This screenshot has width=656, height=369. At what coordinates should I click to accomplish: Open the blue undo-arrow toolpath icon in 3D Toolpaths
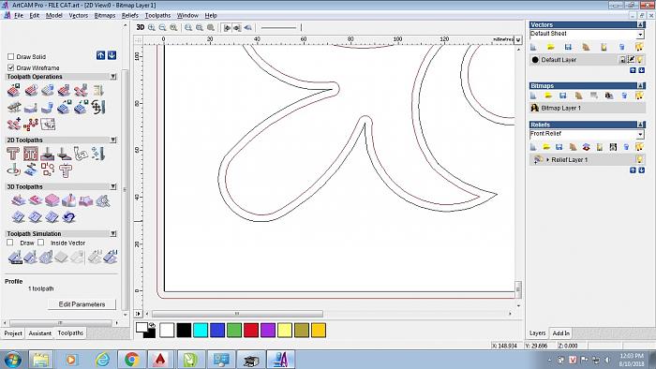69,217
